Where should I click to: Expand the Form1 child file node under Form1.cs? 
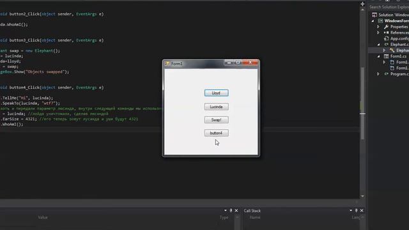click(384, 63)
